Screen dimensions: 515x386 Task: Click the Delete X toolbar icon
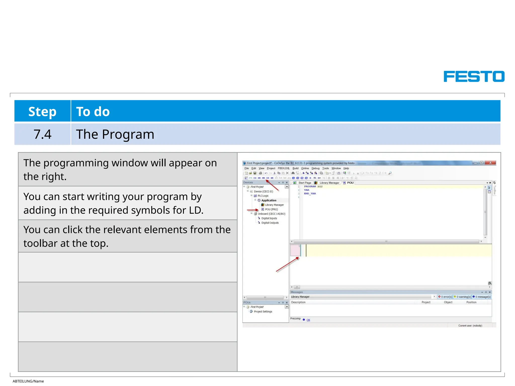point(287,173)
